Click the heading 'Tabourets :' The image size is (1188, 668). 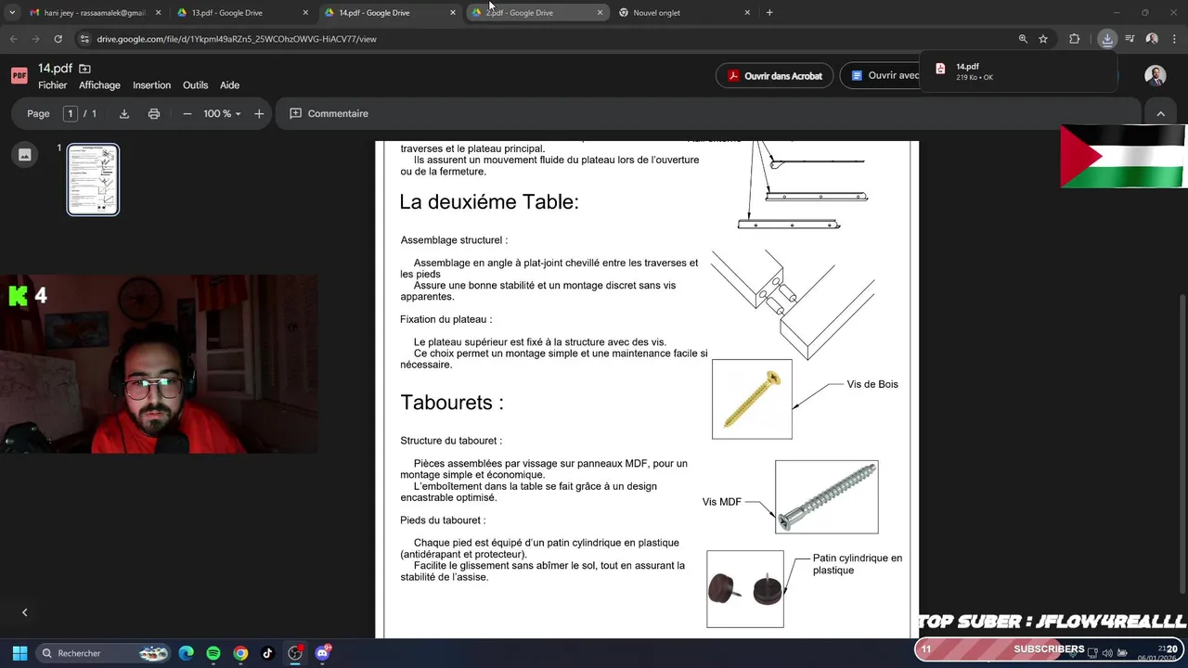coord(452,403)
